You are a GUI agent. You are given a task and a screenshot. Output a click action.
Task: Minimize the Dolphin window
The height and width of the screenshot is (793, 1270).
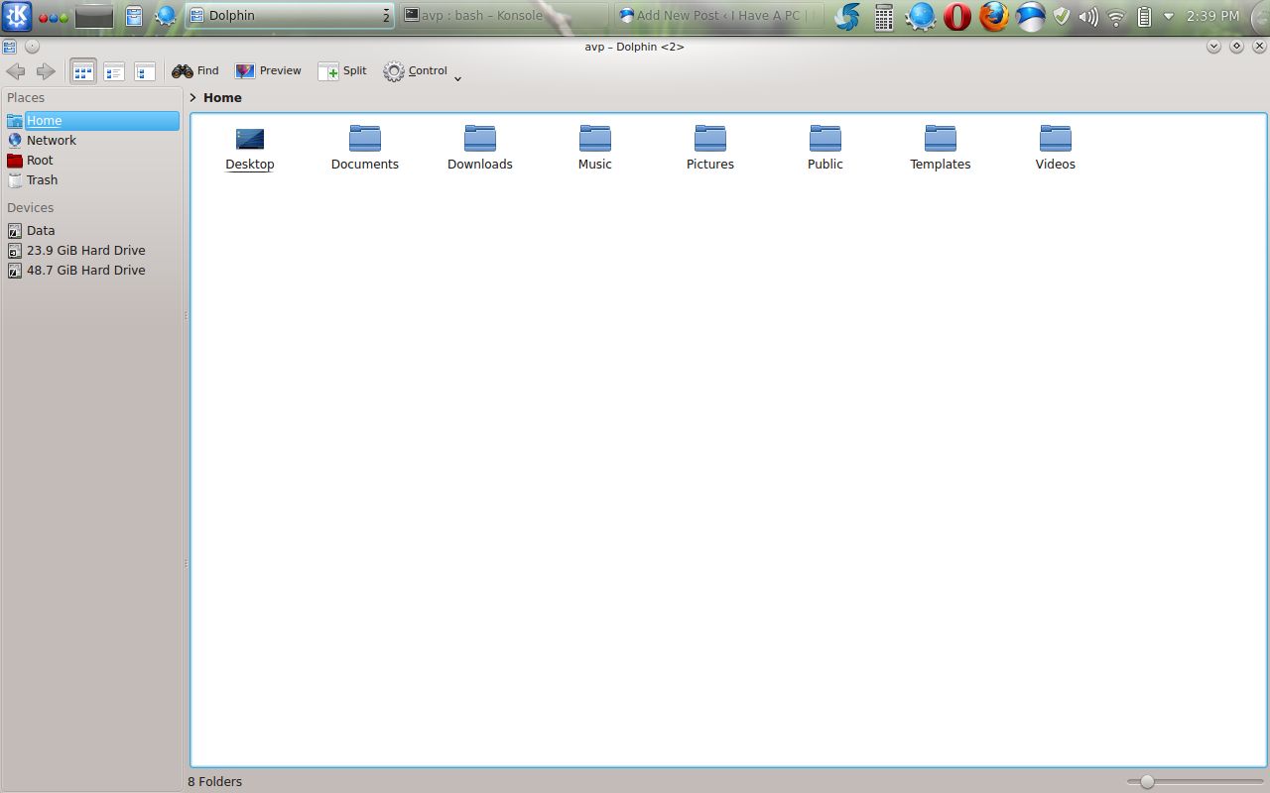[x=1213, y=47]
